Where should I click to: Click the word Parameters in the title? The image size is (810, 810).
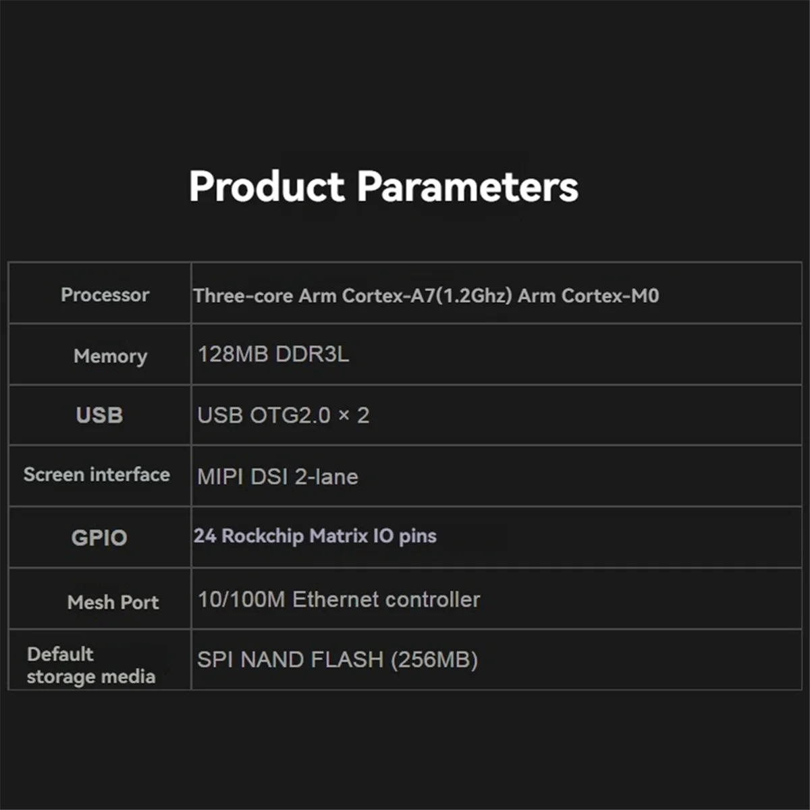[467, 186]
